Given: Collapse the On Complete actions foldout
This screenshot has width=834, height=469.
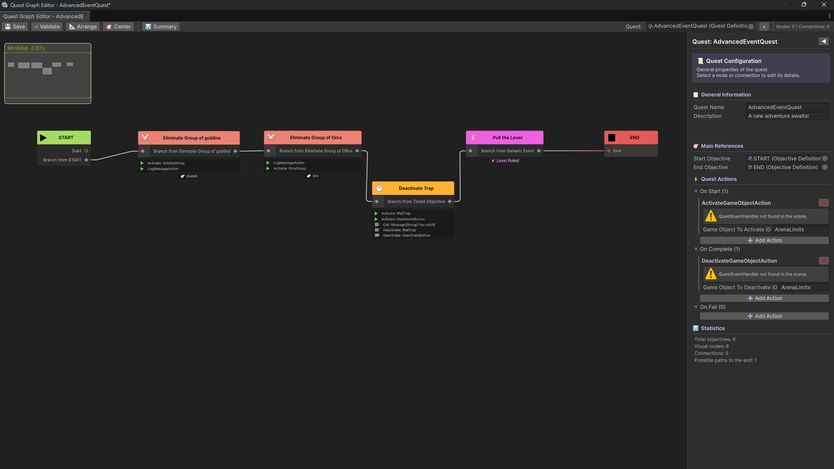Looking at the screenshot, I should (x=696, y=249).
